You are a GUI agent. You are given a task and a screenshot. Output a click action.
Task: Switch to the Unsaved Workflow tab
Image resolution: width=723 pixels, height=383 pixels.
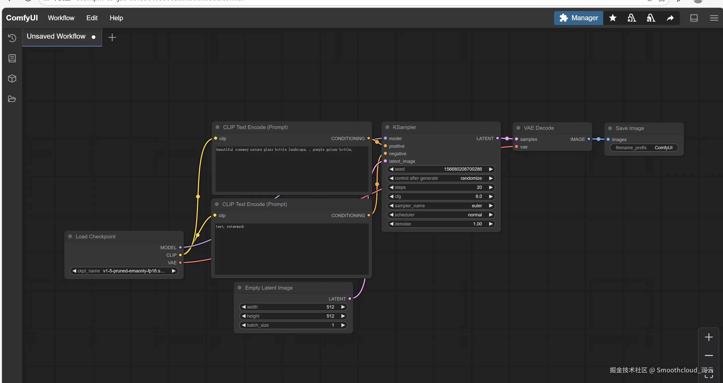[x=56, y=37]
